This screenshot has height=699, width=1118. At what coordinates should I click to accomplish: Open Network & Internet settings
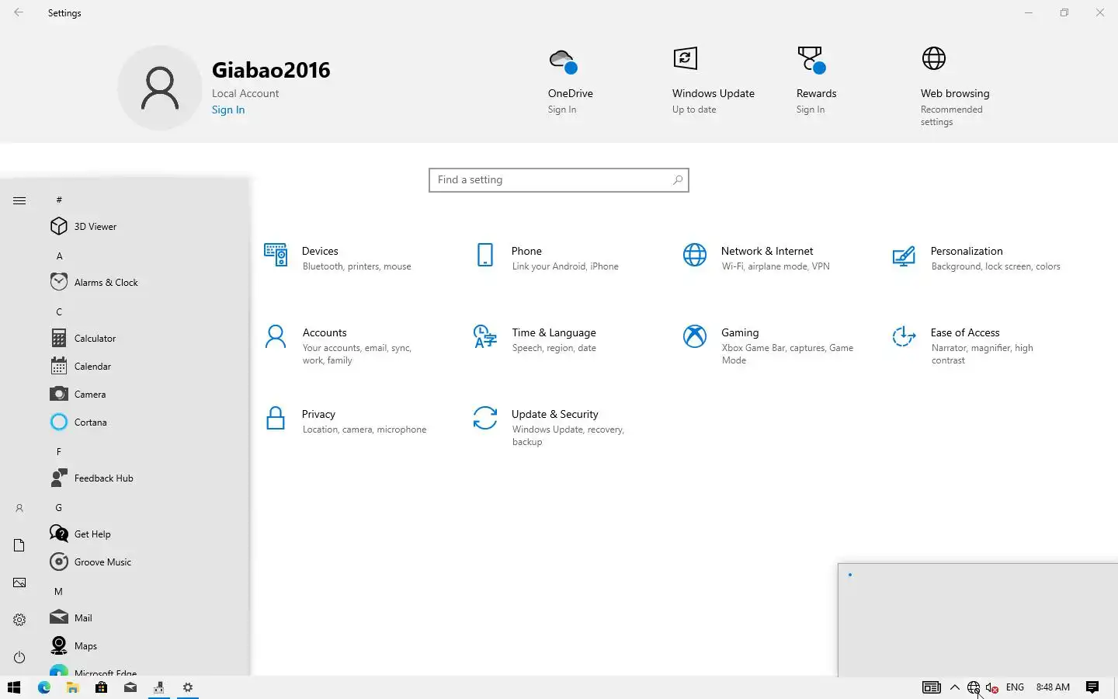coord(757,258)
